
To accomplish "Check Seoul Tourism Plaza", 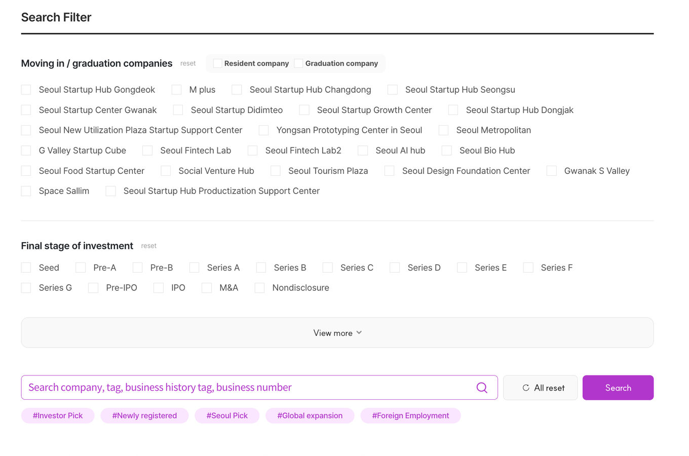I will (x=276, y=171).
